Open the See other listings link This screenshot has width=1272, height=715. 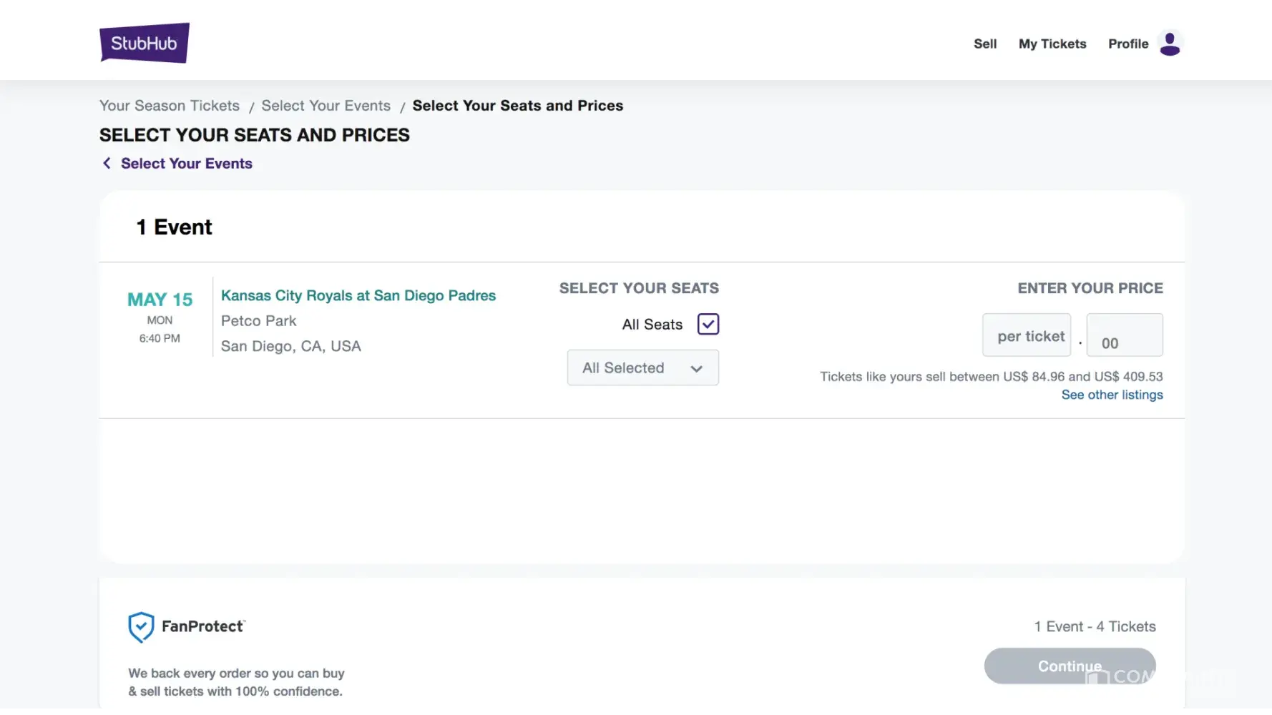(1112, 395)
